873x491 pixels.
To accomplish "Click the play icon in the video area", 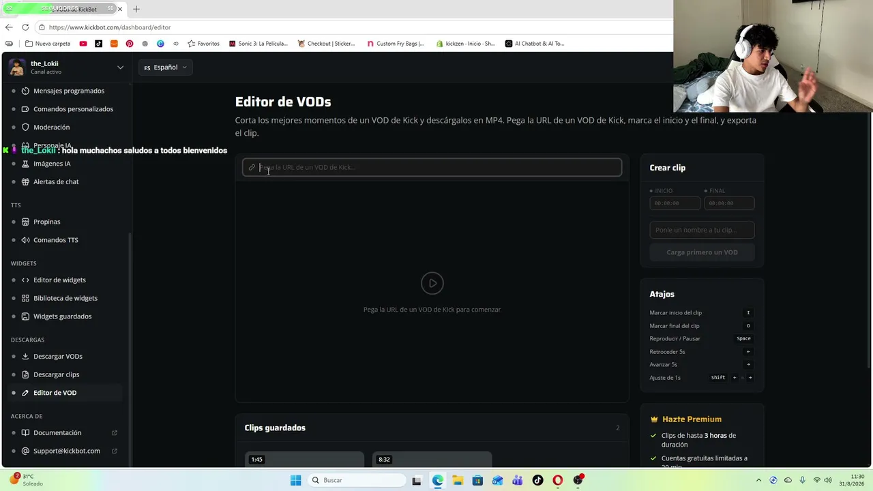I will click(432, 283).
